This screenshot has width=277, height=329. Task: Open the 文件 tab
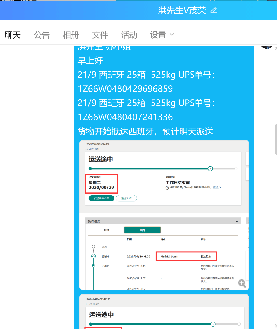[x=100, y=35]
